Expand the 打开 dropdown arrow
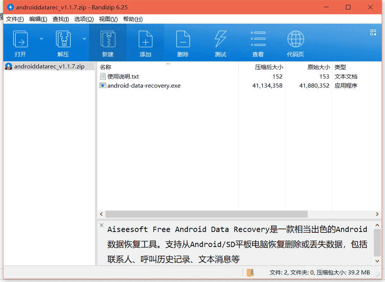Screen dimensions: 385x282 tap(41, 39)
